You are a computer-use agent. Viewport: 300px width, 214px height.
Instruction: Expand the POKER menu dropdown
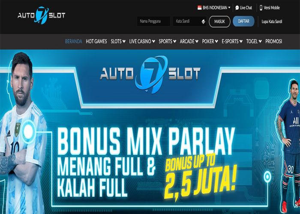click(x=210, y=41)
